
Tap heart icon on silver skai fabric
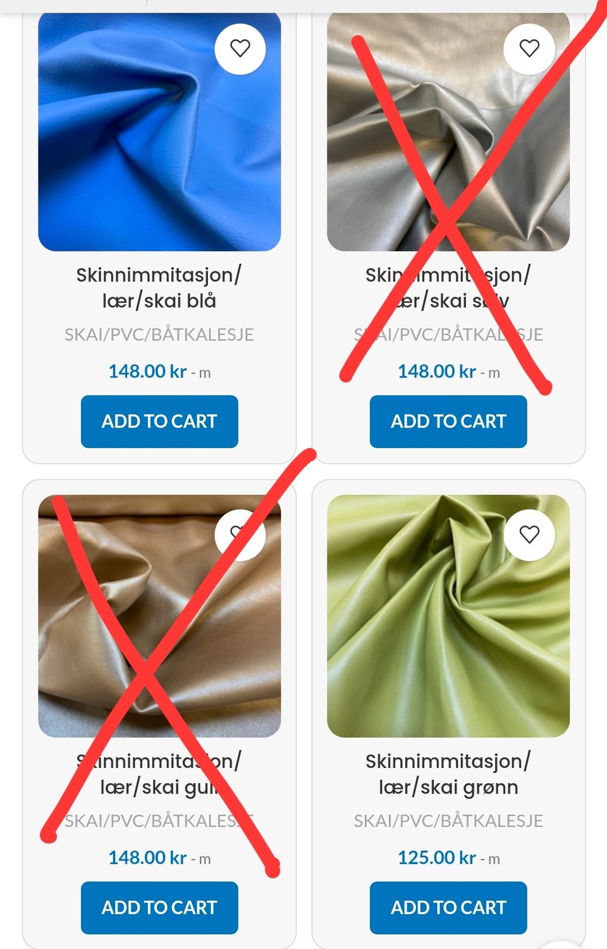pyautogui.click(x=529, y=49)
